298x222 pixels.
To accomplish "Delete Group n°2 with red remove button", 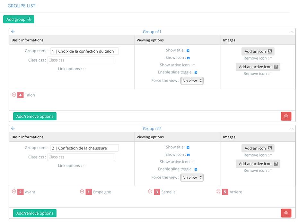I will coord(286,213).
